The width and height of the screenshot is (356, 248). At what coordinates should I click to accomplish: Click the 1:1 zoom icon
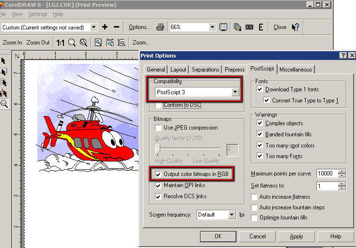coord(61,43)
